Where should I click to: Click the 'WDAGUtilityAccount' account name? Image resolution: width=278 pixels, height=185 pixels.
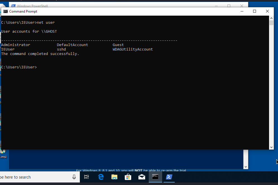point(133,49)
